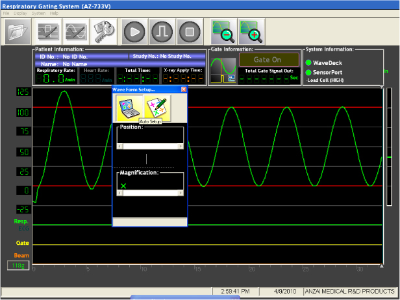Click the gate pulse signal toolbar button
Screen dimensions: 400x300
click(x=161, y=31)
